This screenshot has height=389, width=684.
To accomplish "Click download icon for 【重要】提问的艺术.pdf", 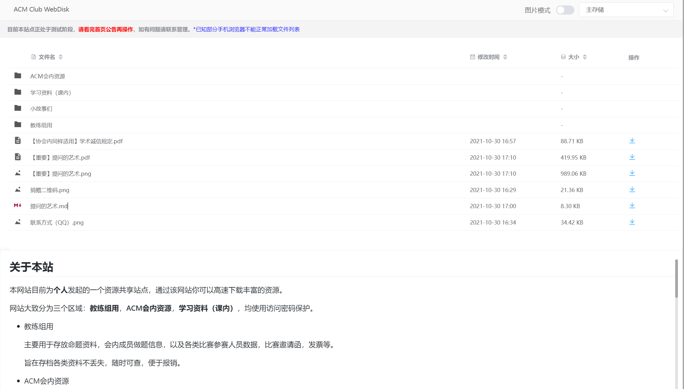I will (x=632, y=157).
